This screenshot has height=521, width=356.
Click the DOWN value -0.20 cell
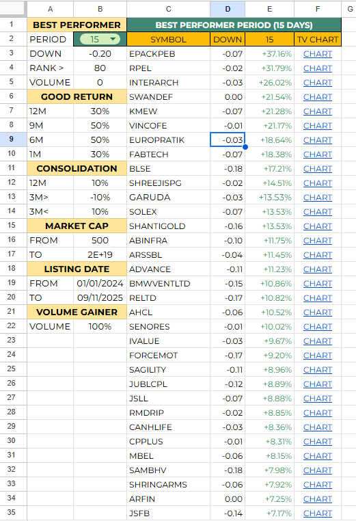tap(100, 54)
